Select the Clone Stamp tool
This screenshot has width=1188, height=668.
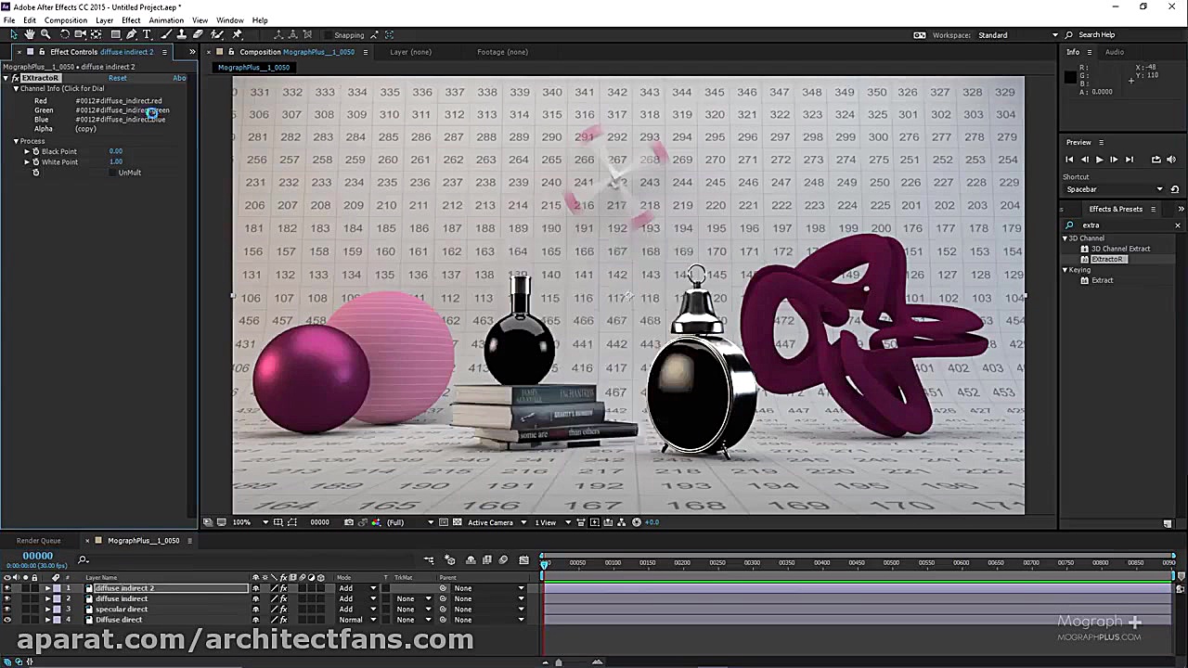click(182, 34)
